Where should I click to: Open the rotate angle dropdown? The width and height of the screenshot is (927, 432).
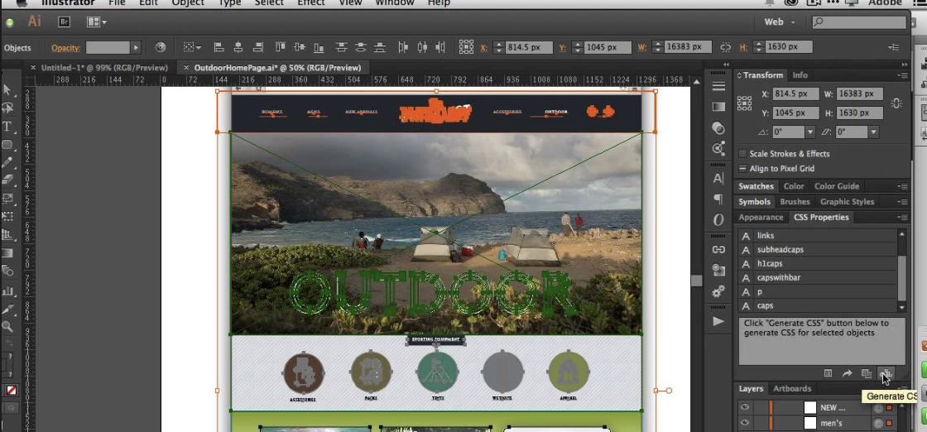[810, 132]
